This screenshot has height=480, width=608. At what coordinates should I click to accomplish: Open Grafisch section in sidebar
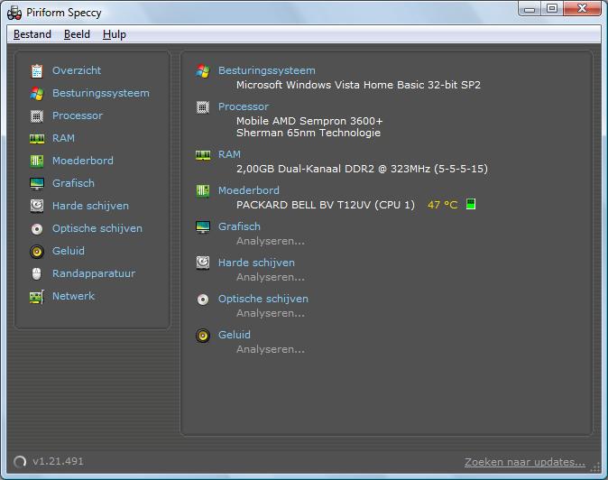pyautogui.click(x=73, y=183)
